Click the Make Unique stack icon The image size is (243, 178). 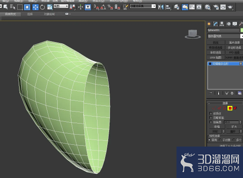click(x=227, y=93)
